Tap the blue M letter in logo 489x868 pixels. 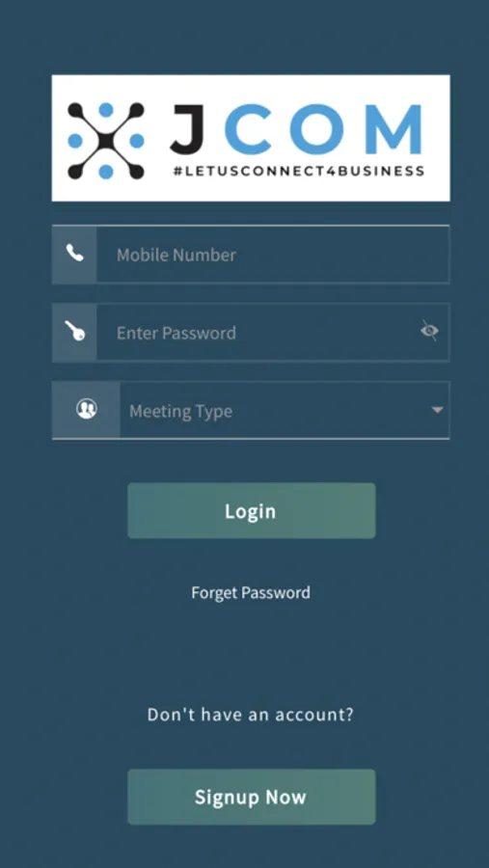coord(393,129)
